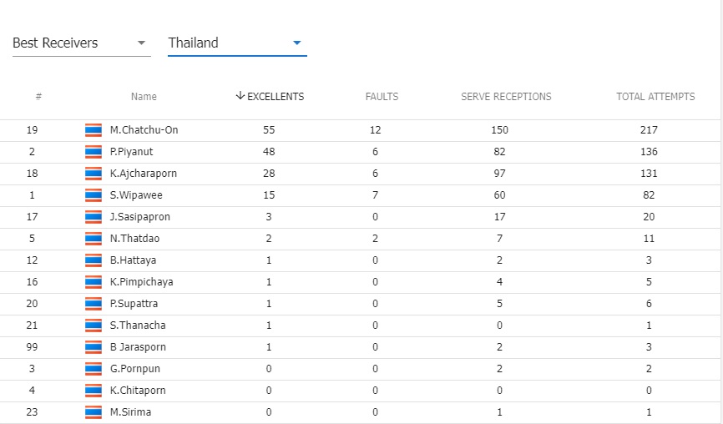Viewport: 723px width, 424px height.
Task: Sort table by FAULTS column
Action: point(382,97)
